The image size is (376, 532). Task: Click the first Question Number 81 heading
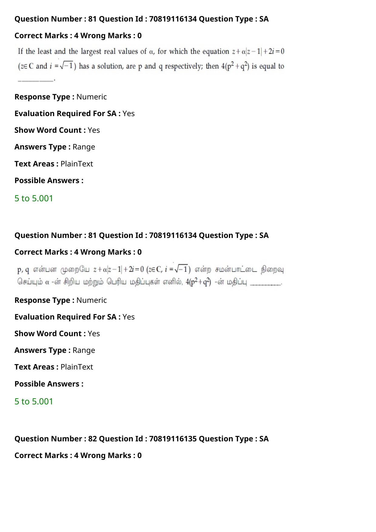pyautogui.click(x=142, y=19)
